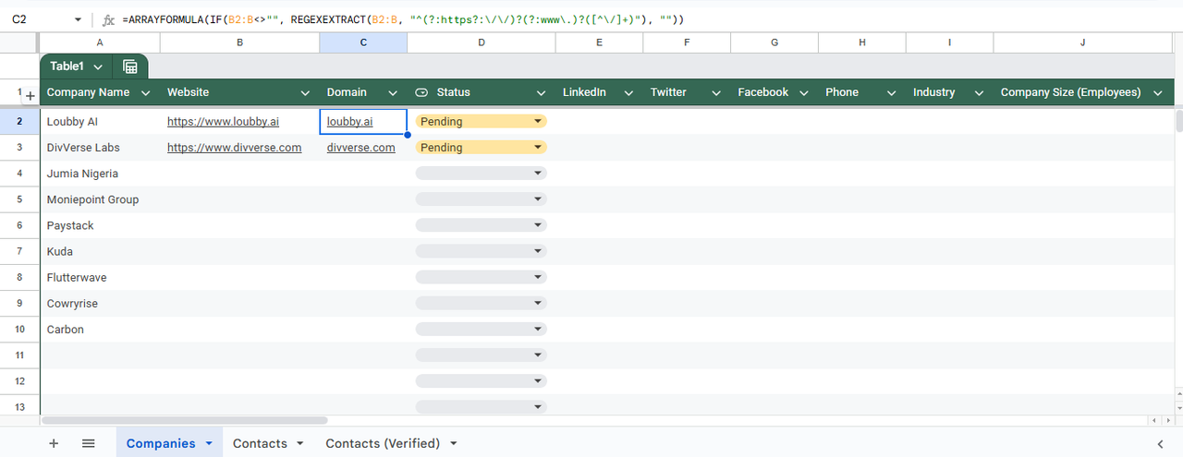Select the DivVerse Labs cell
The image size is (1183, 457).
100,148
